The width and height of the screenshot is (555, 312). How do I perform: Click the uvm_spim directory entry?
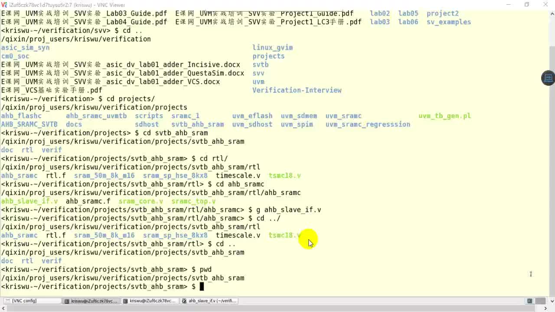pos(297,124)
